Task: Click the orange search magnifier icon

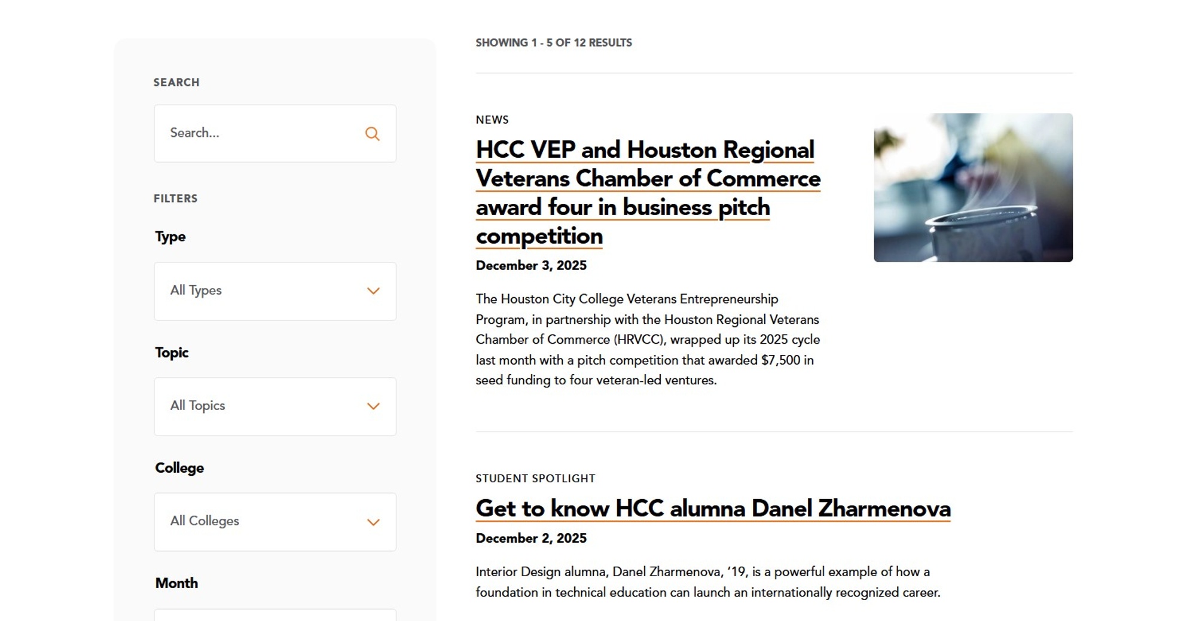Action: pyautogui.click(x=373, y=133)
